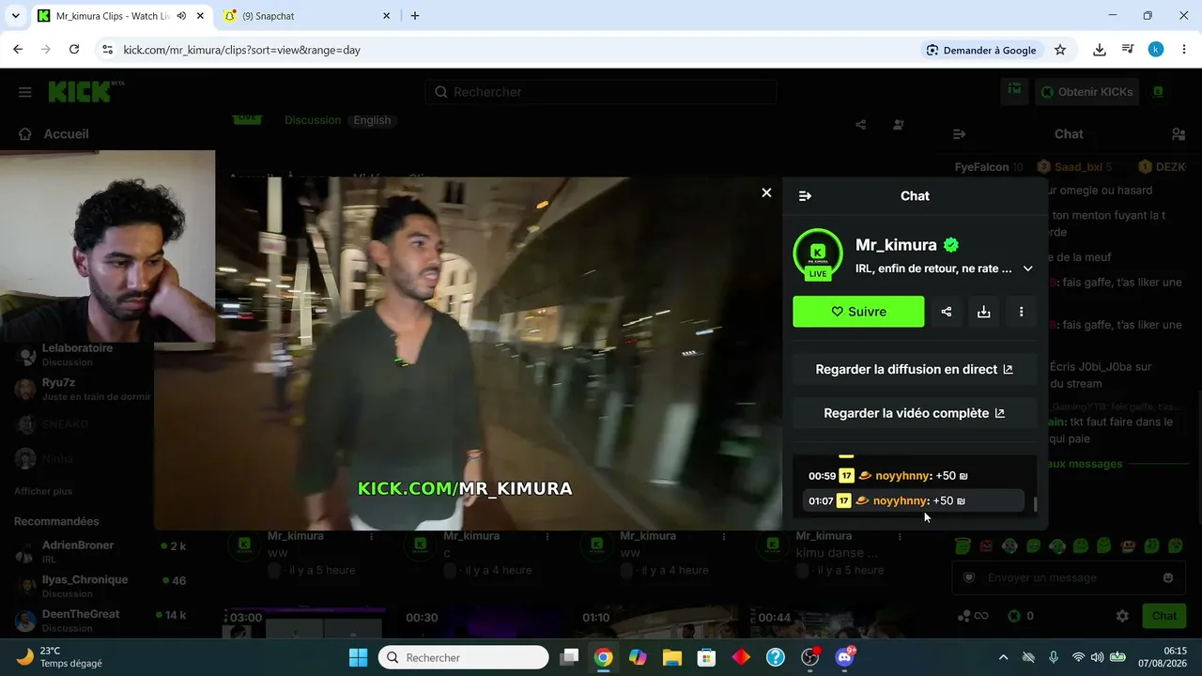
Task: Go back to the previous page
Action: pos(18,50)
